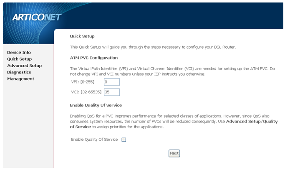Open the Management sidebar entry
The height and width of the screenshot is (169, 285).
(x=20, y=79)
